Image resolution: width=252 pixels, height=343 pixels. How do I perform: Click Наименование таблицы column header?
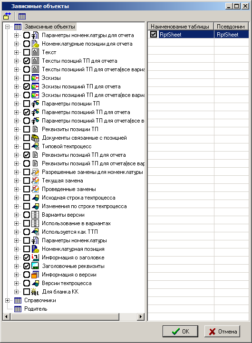click(181, 27)
